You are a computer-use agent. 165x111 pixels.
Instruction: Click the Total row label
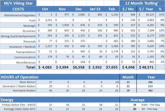pos(31,67)
